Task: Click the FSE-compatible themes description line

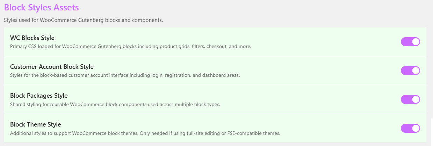Action: [x=145, y=133]
